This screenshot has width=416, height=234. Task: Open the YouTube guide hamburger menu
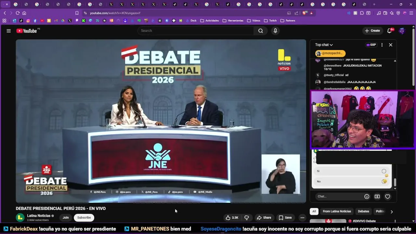[x=9, y=31]
